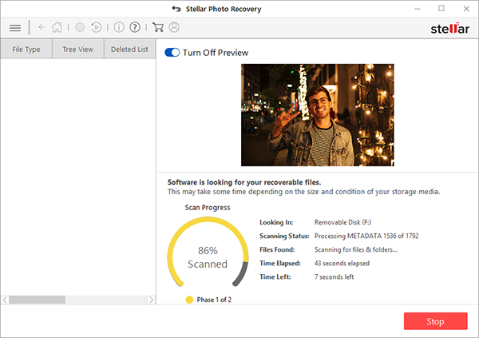This screenshot has height=338, width=479.
Task: Click the Stellar logo
Action: point(449,29)
